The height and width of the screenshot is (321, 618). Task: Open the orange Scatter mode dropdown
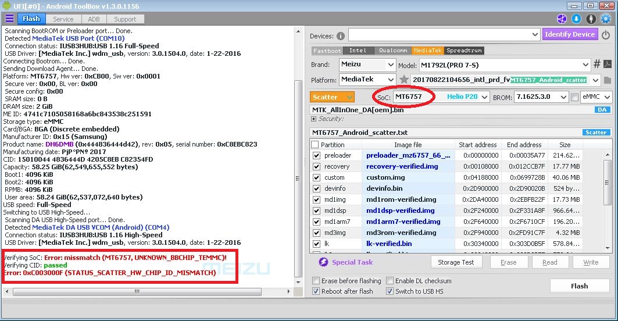click(x=332, y=97)
